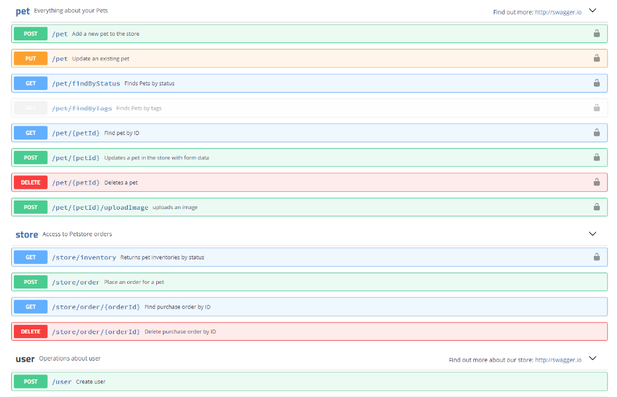
Task: Click the padlock on POST /pet/{petId}
Action: click(x=596, y=157)
